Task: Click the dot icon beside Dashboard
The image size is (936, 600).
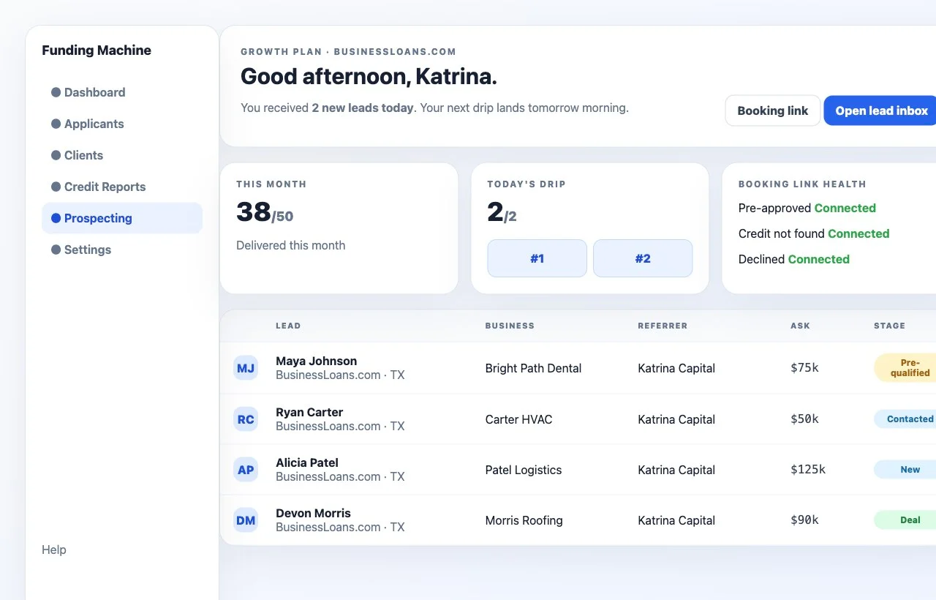Action: [56, 92]
